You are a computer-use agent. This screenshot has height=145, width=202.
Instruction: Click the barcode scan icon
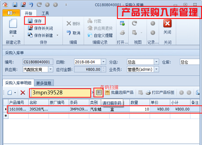pyautogui.click(x=99, y=93)
